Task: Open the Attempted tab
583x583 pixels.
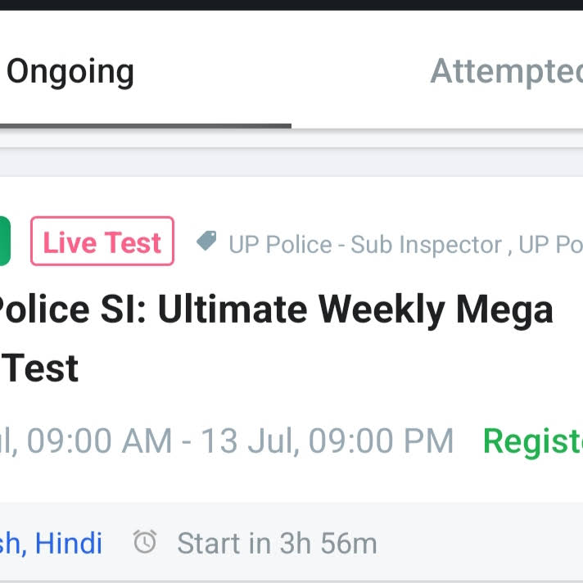Action: [x=506, y=72]
